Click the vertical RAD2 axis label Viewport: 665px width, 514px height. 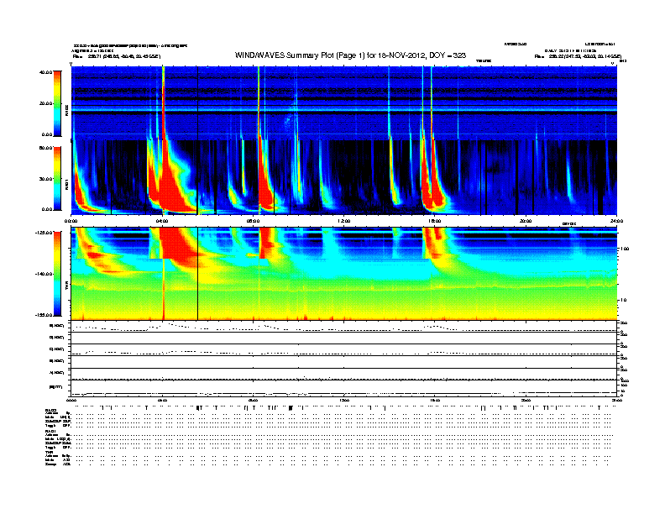(66, 109)
